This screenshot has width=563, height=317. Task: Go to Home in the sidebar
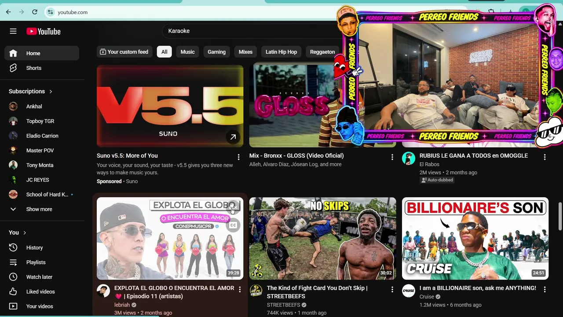[42, 53]
